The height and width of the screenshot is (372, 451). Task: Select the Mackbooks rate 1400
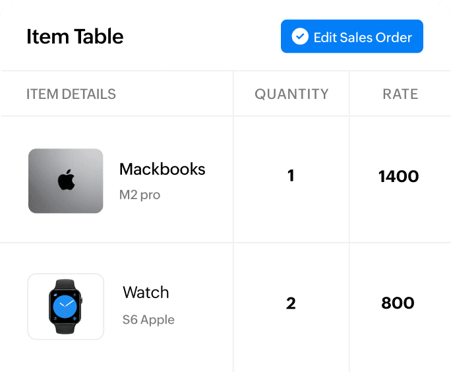point(398,176)
